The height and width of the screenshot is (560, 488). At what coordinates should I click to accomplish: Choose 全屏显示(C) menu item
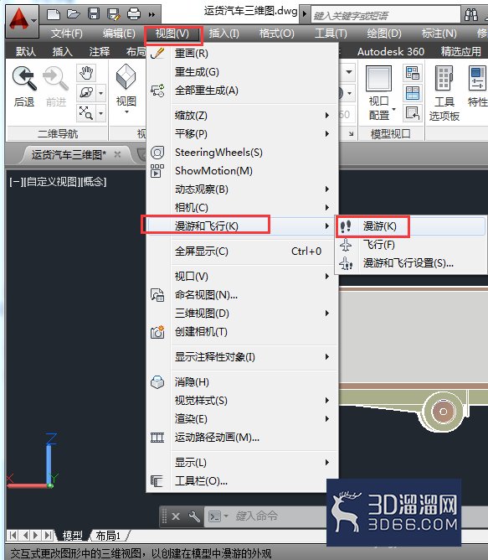243,251
